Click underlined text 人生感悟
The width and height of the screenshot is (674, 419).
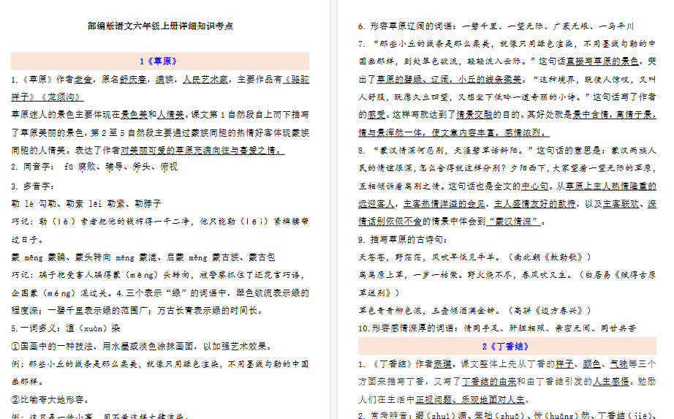(611, 382)
